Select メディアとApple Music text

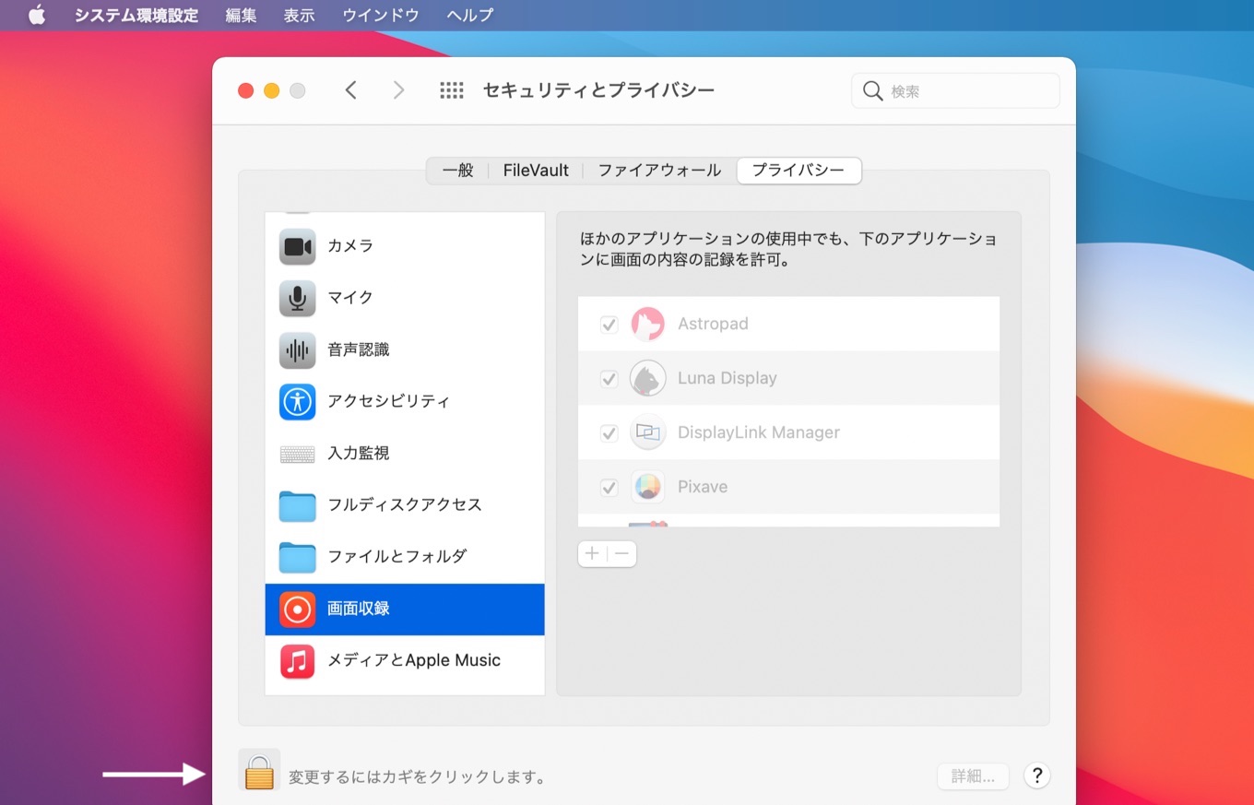pos(414,661)
